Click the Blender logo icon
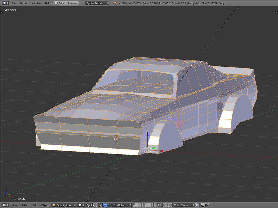Viewport: 278px width, 208px height. [115, 3]
